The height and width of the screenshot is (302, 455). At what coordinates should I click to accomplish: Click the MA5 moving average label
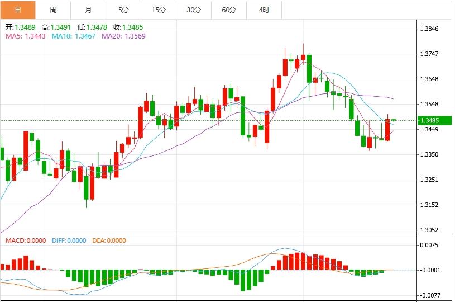point(25,36)
